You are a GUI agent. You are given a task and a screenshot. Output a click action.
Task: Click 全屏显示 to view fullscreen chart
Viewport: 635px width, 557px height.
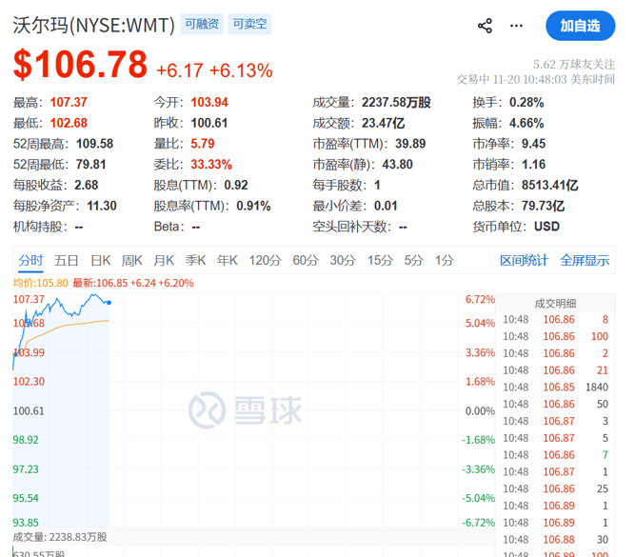[585, 260]
